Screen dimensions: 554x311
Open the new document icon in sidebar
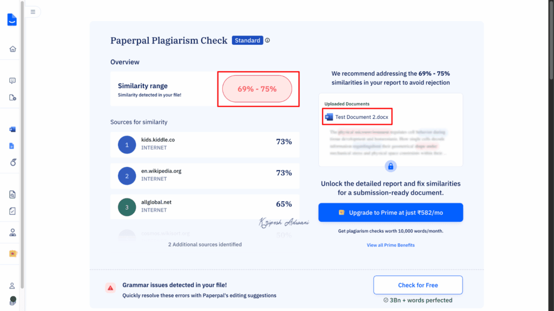coord(12,97)
